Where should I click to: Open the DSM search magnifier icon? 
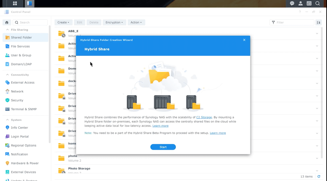[x=318, y=3]
